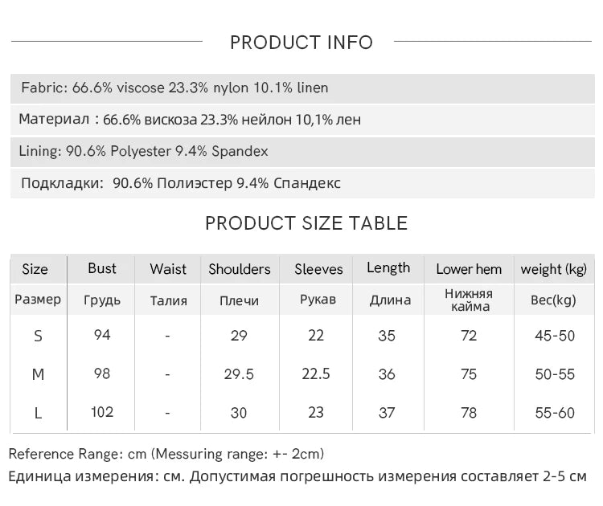This screenshot has width=603, height=506.
Task: Select the Подкладки row text
Action: [x=181, y=183]
